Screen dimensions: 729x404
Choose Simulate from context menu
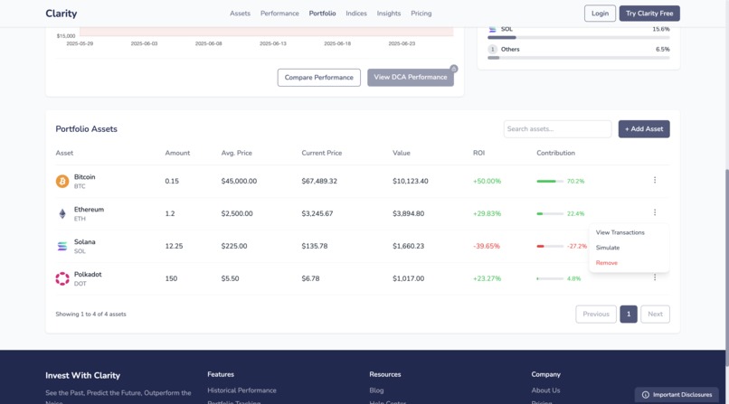coord(607,248)
